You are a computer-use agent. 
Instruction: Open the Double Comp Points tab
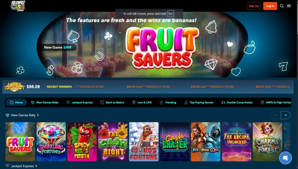pyautogui.click(x=237, y=102)
